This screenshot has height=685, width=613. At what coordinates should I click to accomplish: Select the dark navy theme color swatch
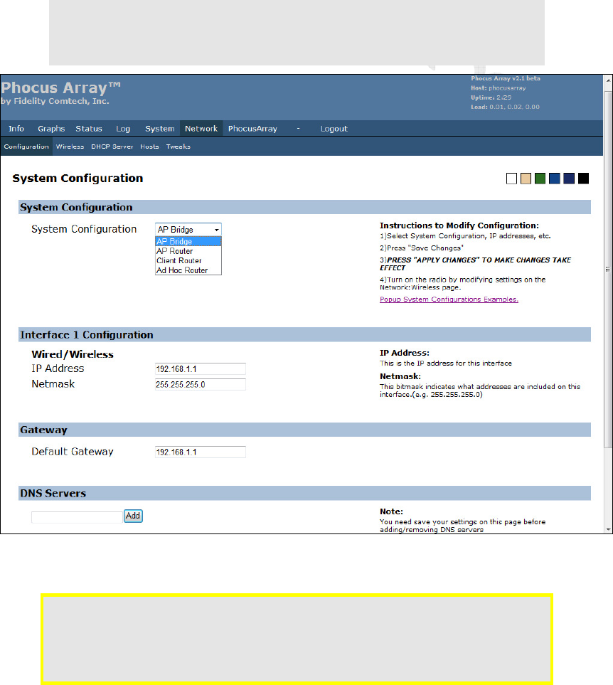569,179
